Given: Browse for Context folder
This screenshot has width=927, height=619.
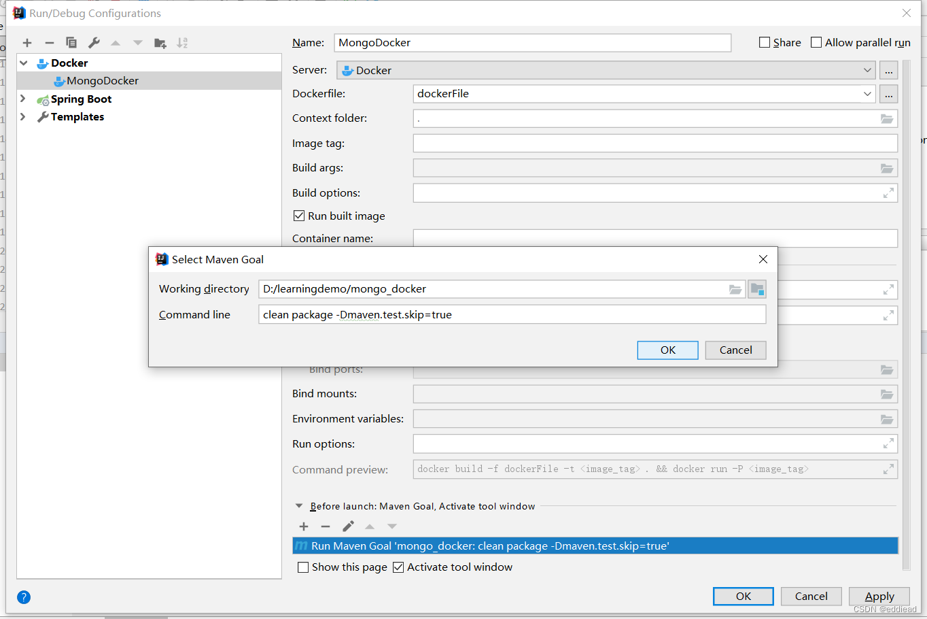Looking at the screenshot, I should (887, 118).
